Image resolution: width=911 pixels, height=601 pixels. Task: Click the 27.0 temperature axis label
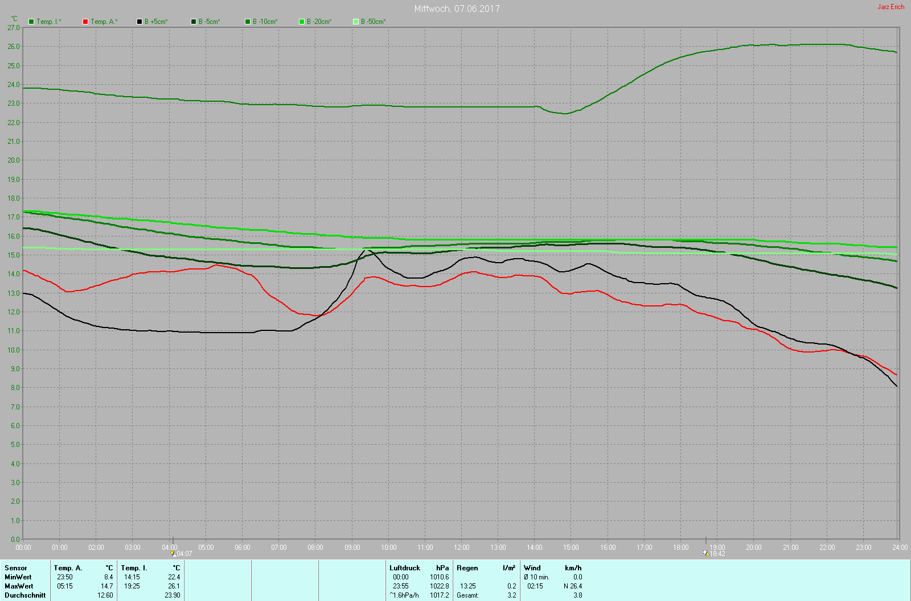tap(14, 27)
